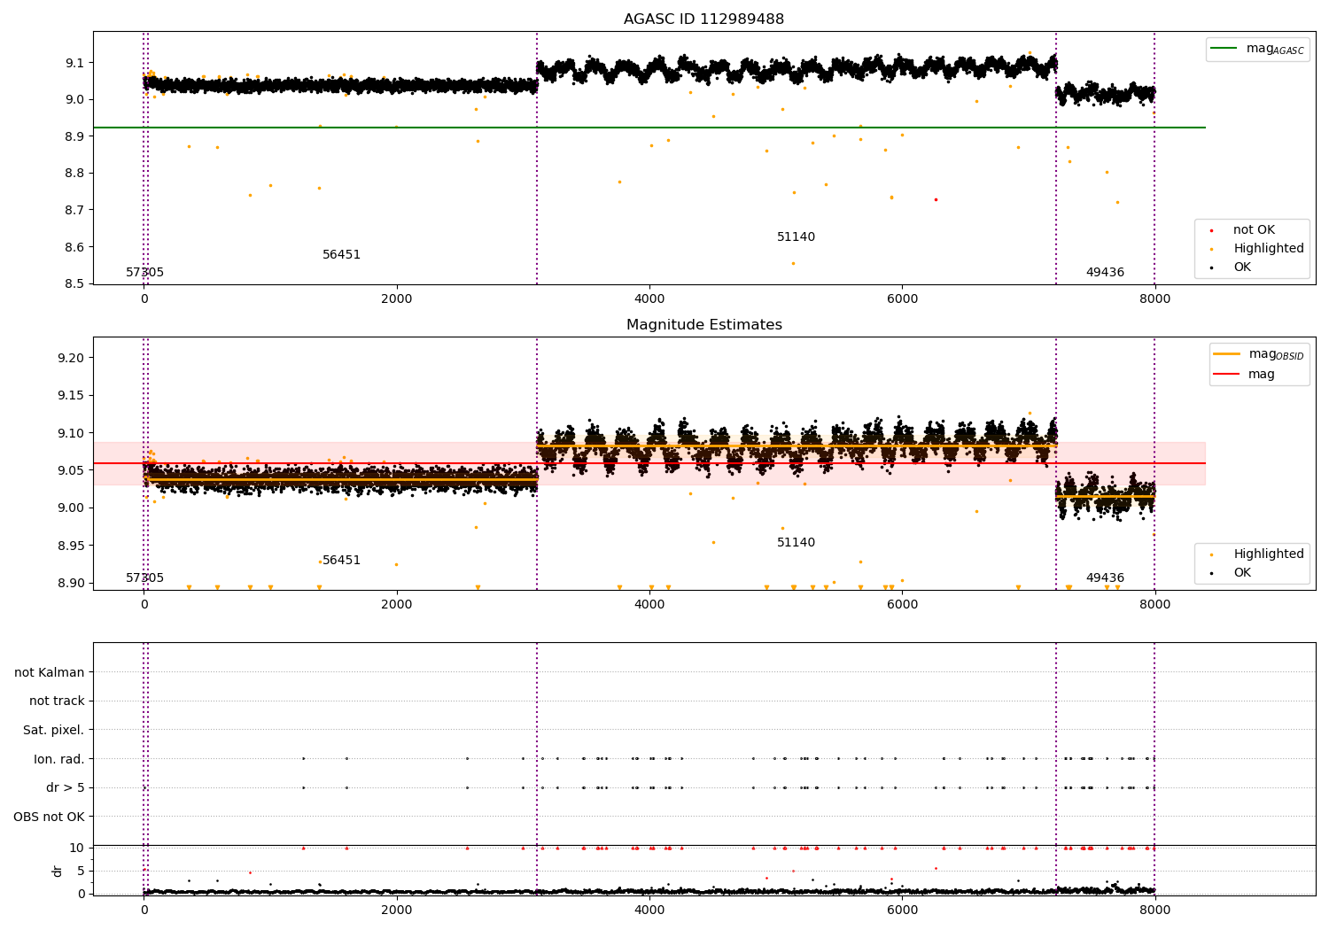1329x930 pixels.
Task: Click the 'Ion. rad.' row label
Action: [59, 759]
